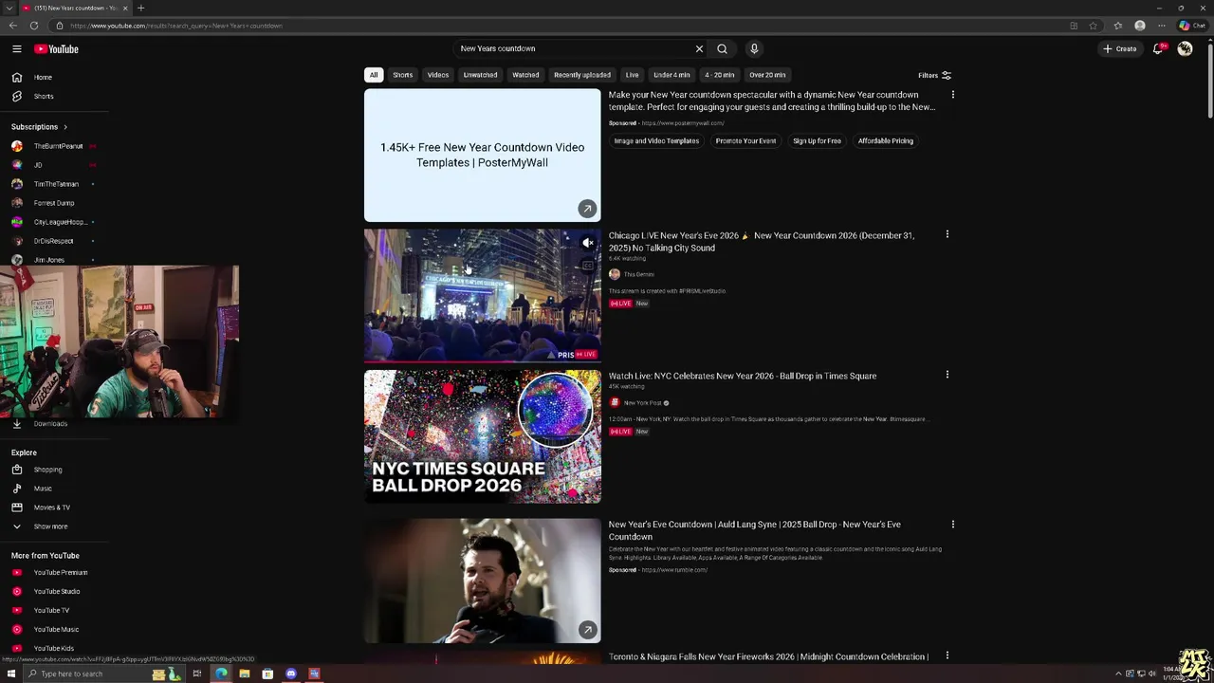Click Image and Video Templates ad chip

pos(656,141)
